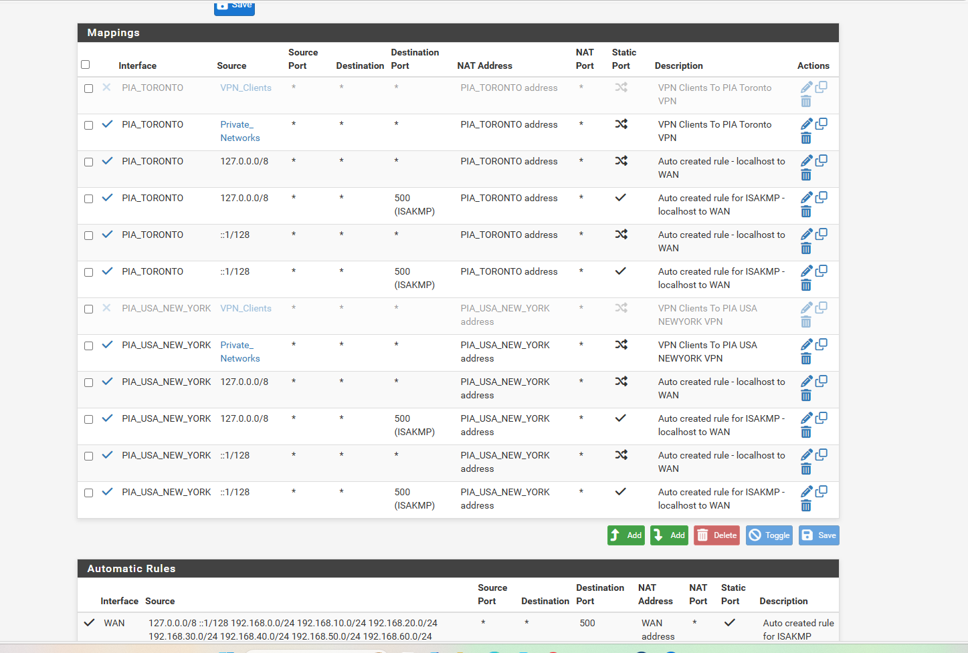Image resolution: width=968 pixels, height=653 pixels.
Task: Delete the PIA_TORONTO VPN_Clients mapping
Action: [x=806, y=102]
